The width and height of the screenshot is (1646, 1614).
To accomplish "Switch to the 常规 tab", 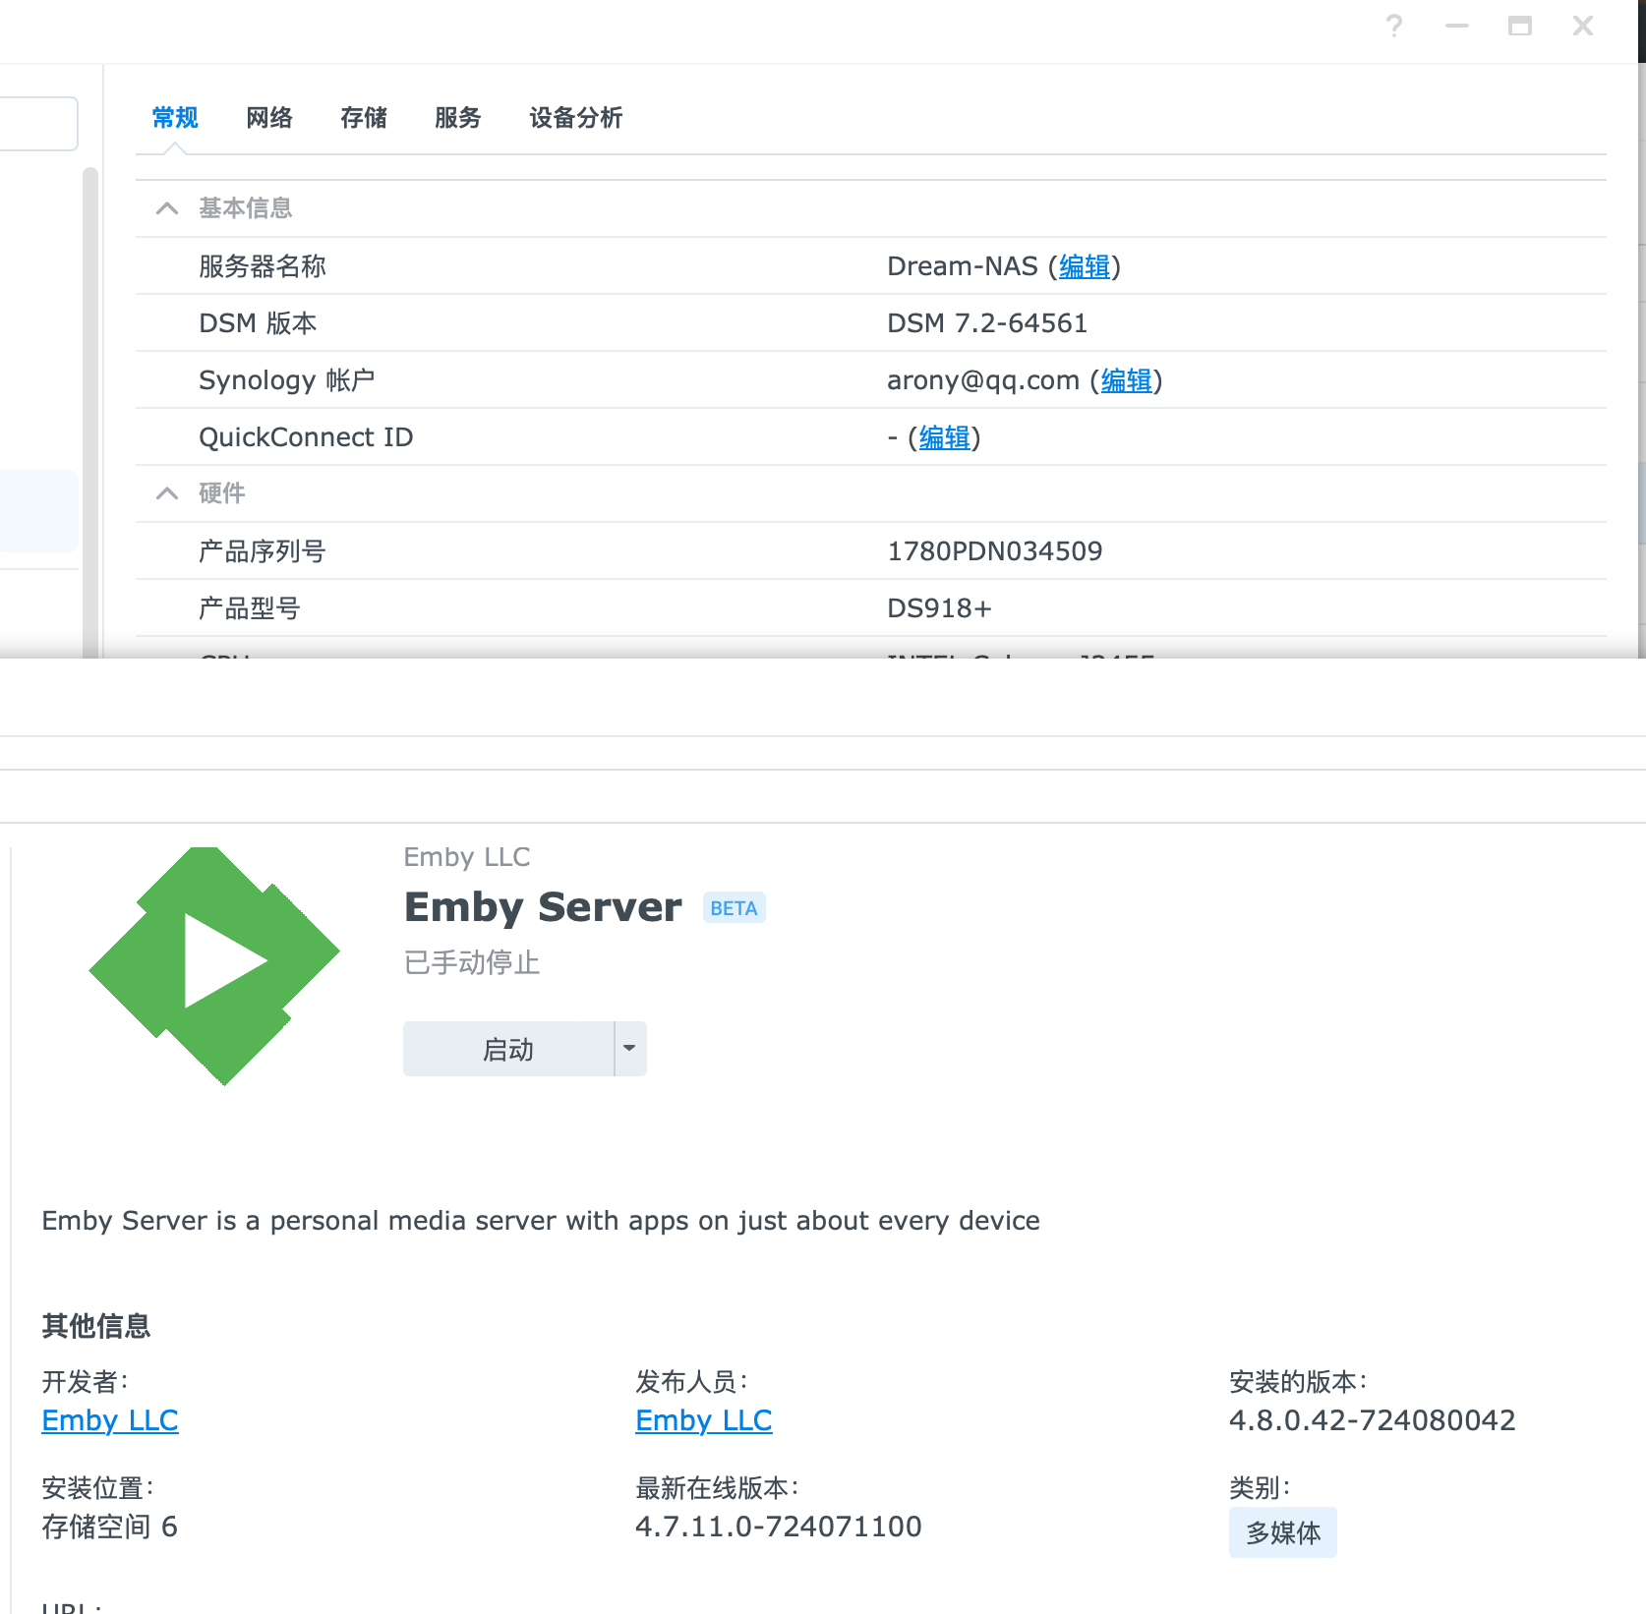I will pyautogui.click(x=175, y=118).
